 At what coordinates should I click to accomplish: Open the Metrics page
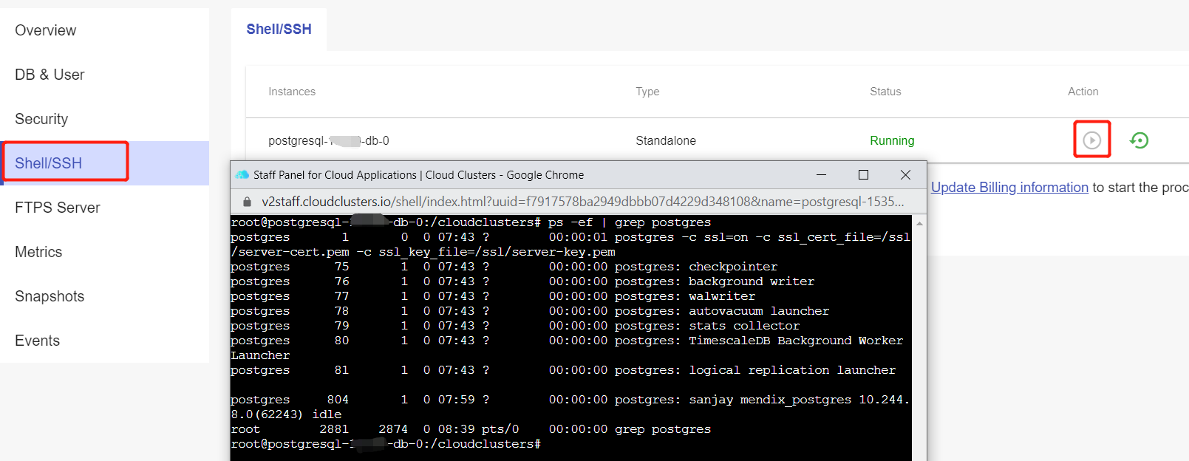pos(38,252)
